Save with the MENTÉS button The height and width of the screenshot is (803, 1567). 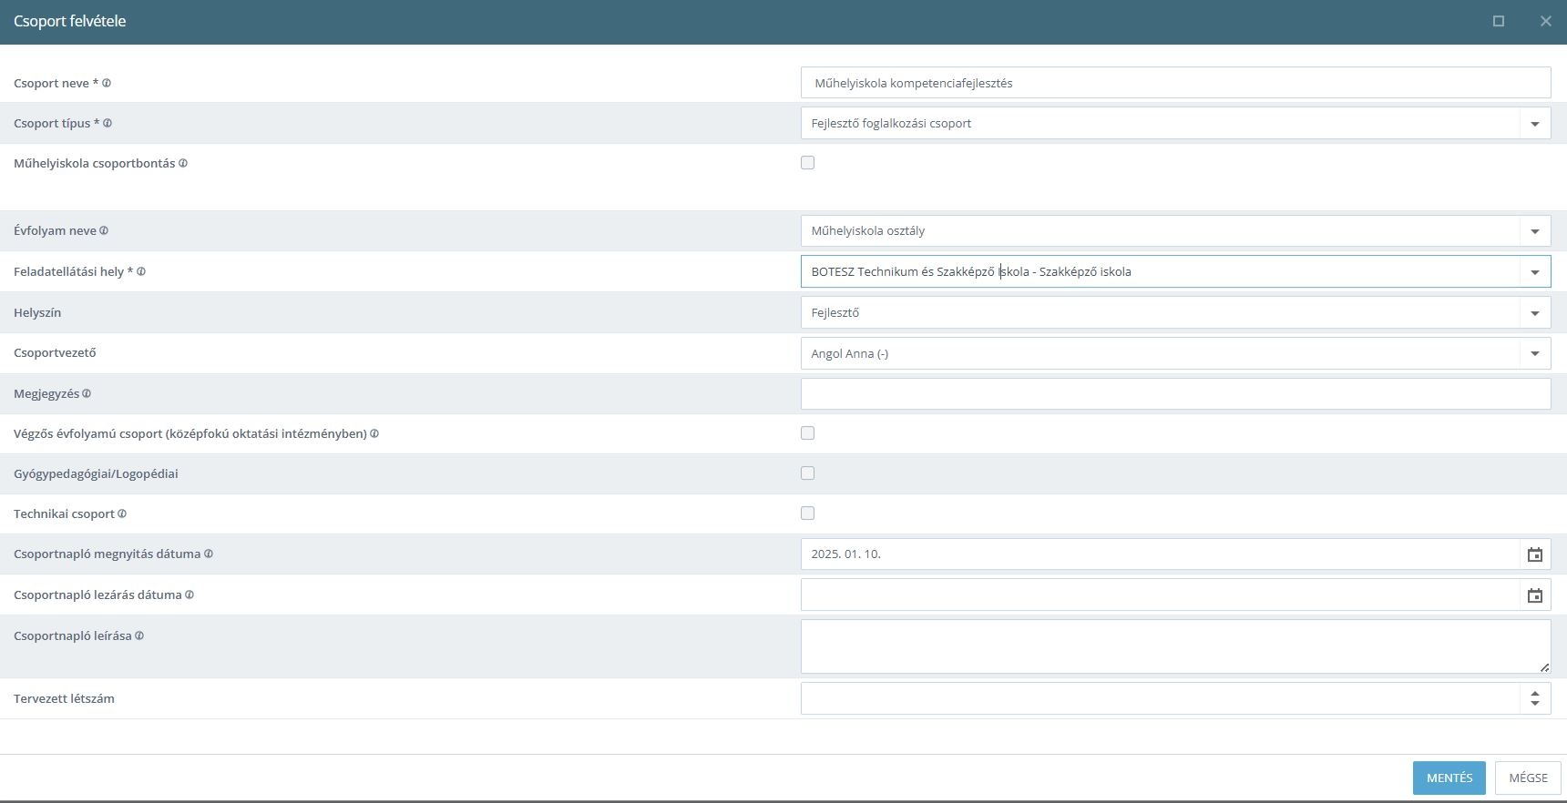(x=1449, y=778)
